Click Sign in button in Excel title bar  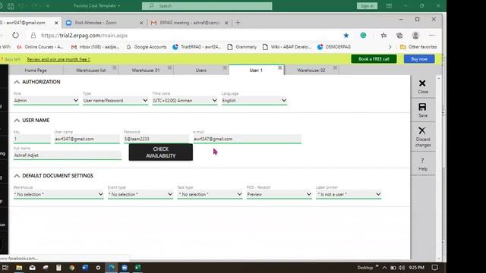coord(367,6)
